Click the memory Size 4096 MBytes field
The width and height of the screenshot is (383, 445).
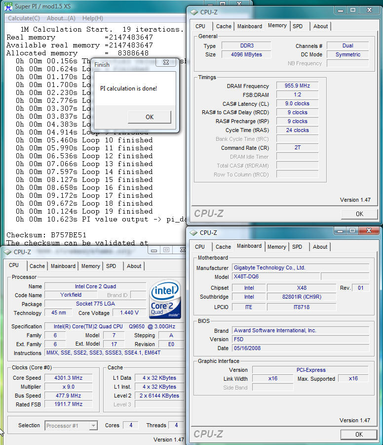246,54
